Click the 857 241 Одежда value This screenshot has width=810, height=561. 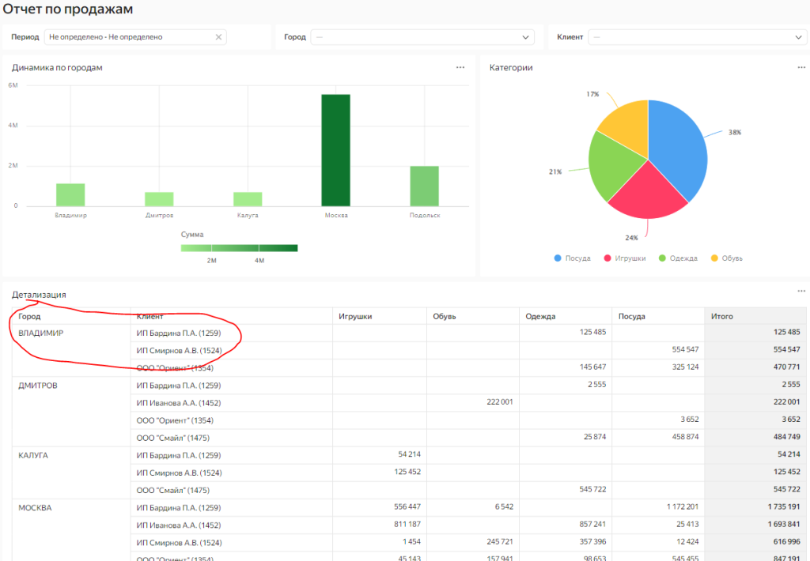tap(592, 525)
